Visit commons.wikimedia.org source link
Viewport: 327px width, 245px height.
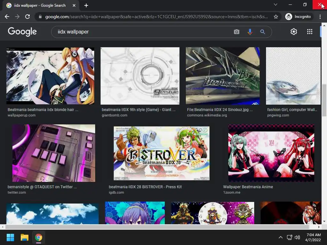(207, 115)
